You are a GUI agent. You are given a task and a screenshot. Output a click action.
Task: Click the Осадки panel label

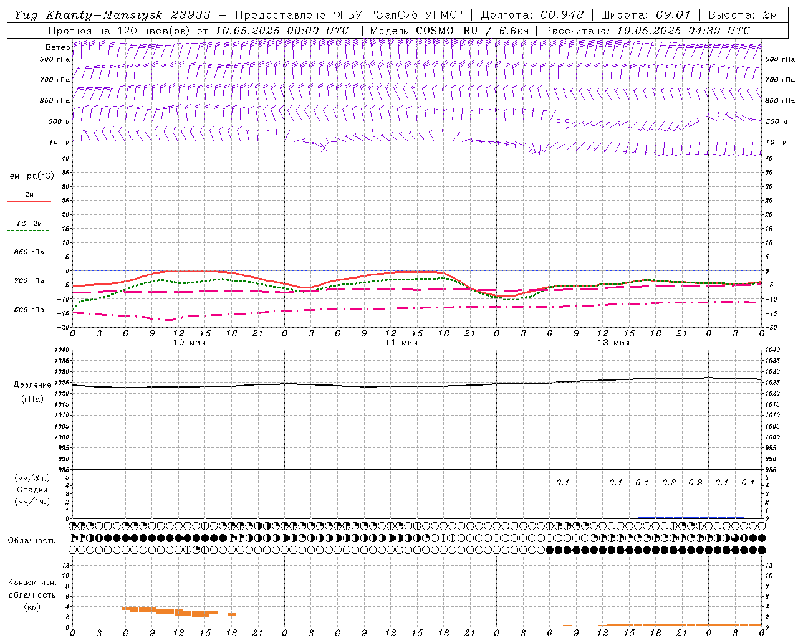[32, 490]
